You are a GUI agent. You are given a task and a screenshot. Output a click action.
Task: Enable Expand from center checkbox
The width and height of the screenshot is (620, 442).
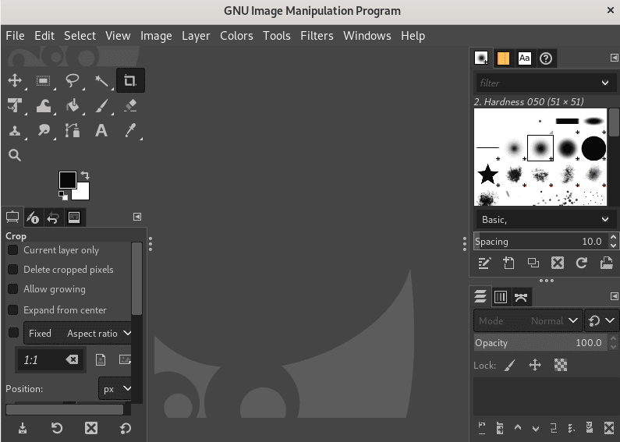(x=13, y=309)
